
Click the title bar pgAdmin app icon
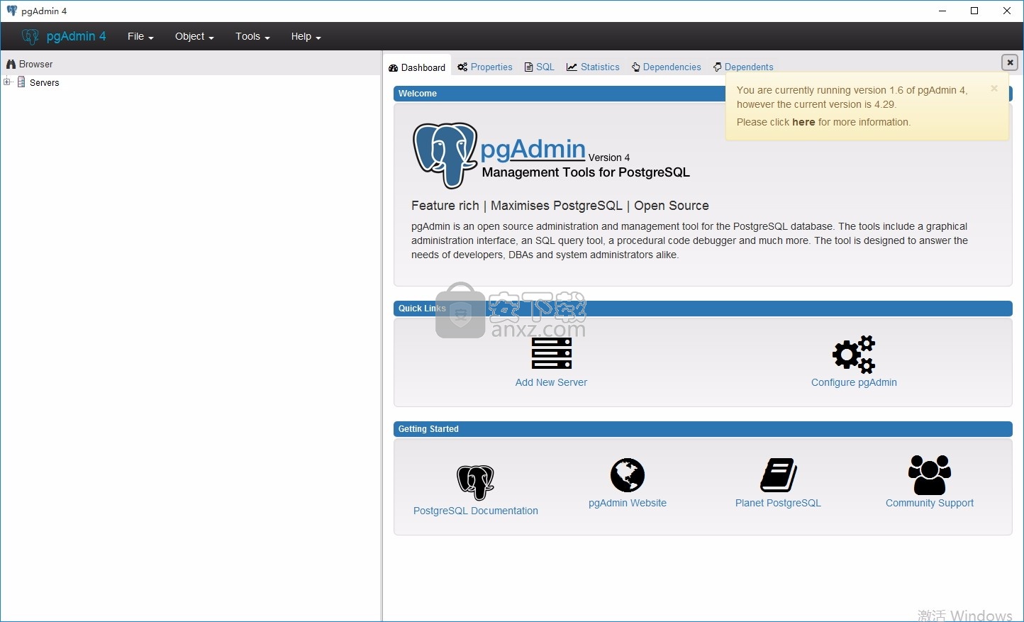click(12, 11)
